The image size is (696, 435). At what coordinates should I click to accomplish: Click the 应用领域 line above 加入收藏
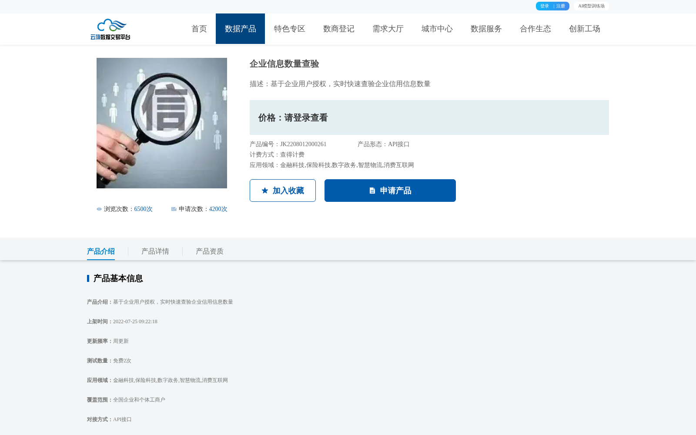(x=332, y=165)
